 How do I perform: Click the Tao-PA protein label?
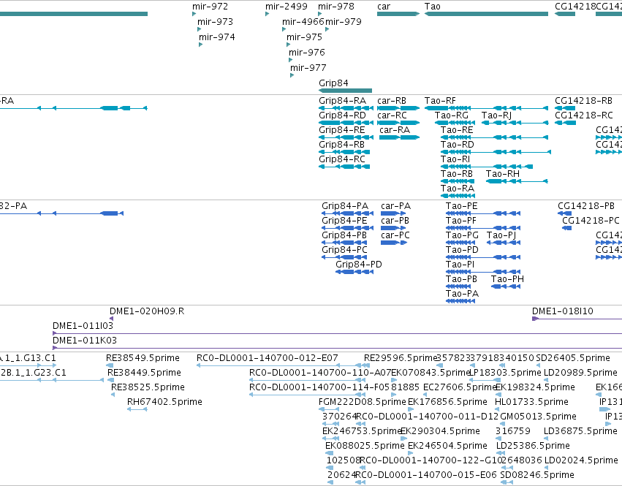point(462,294)
